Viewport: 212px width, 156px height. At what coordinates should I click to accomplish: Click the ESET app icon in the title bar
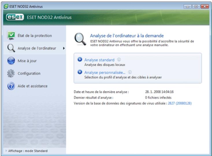click(6, 6)
